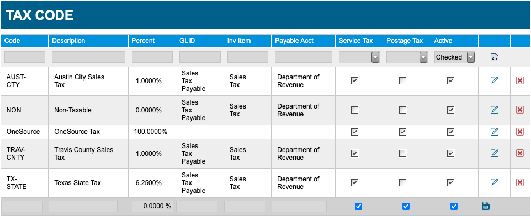The width and height of the screenshot is (531, 216).
Task: Delete the TRAV-CNTY tax code
Action: [x=520, y=154]
